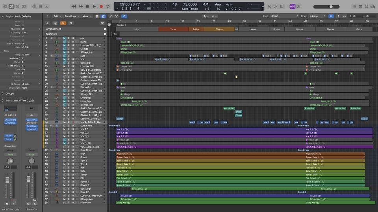378x212 pixels.
Task: Click the Channel EQ plugin slot
Action: tap(10, 120)
